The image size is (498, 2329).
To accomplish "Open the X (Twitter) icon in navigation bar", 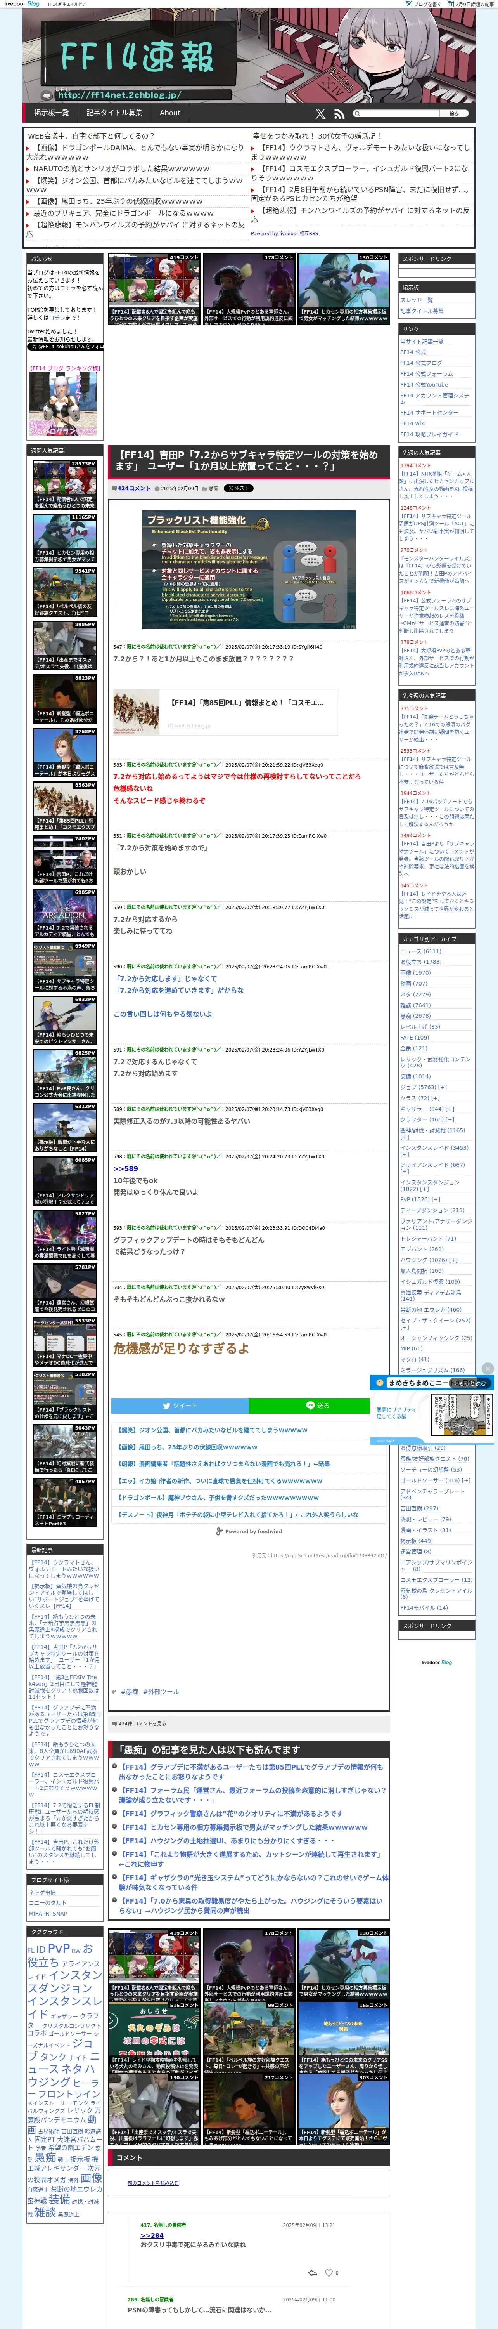I will pos(320,114).
